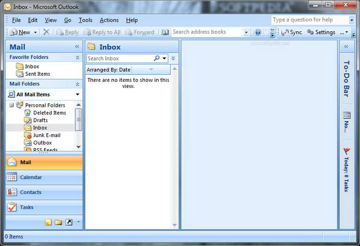This screenshot has width=360, height=246.
Task: Open the Actions menu
Action: pos(109,20)
